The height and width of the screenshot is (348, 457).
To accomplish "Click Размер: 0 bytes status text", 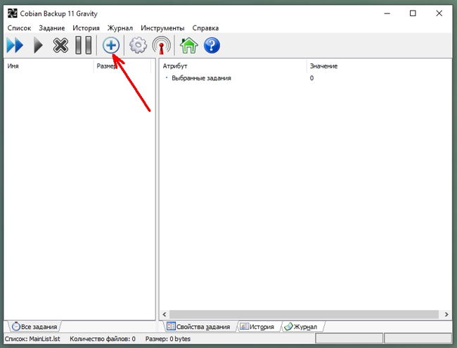I will click(x=168, y=339).
